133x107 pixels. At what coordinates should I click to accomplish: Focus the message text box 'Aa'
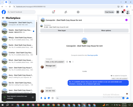point(89,98)
